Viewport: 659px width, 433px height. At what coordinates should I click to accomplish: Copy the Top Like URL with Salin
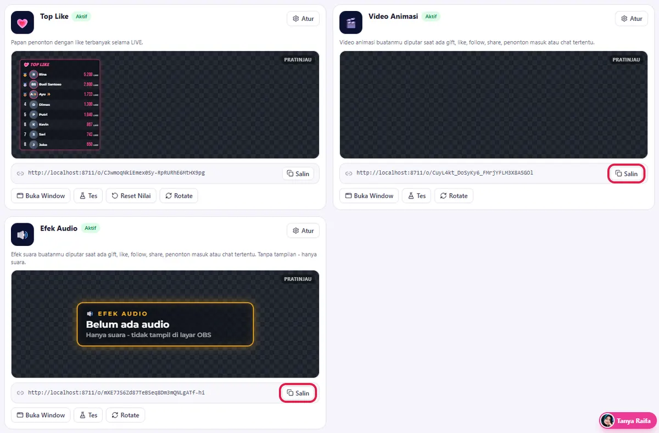tap(298, 173)
